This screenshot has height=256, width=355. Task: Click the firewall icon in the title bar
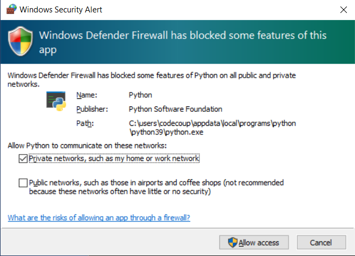pyautogui.click(x=11, y=9)
